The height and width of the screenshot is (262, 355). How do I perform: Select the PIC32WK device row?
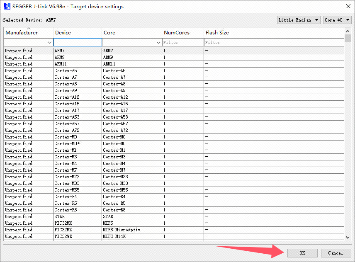(x=174, y=236)
